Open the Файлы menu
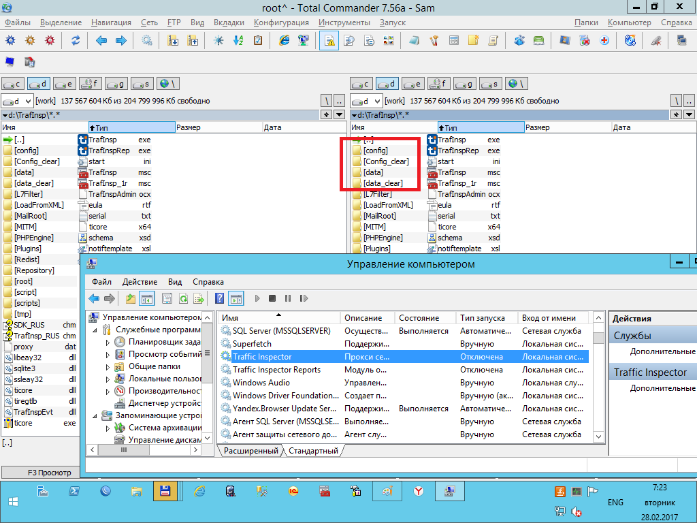 pos(18,22)
